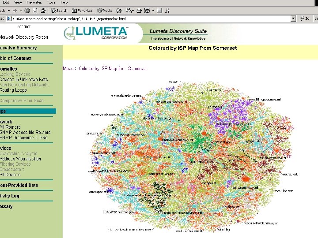The height and width of the screenshot is (238, 318).
Task: Open the Mail button dropdown arrow
Action: 132,11
